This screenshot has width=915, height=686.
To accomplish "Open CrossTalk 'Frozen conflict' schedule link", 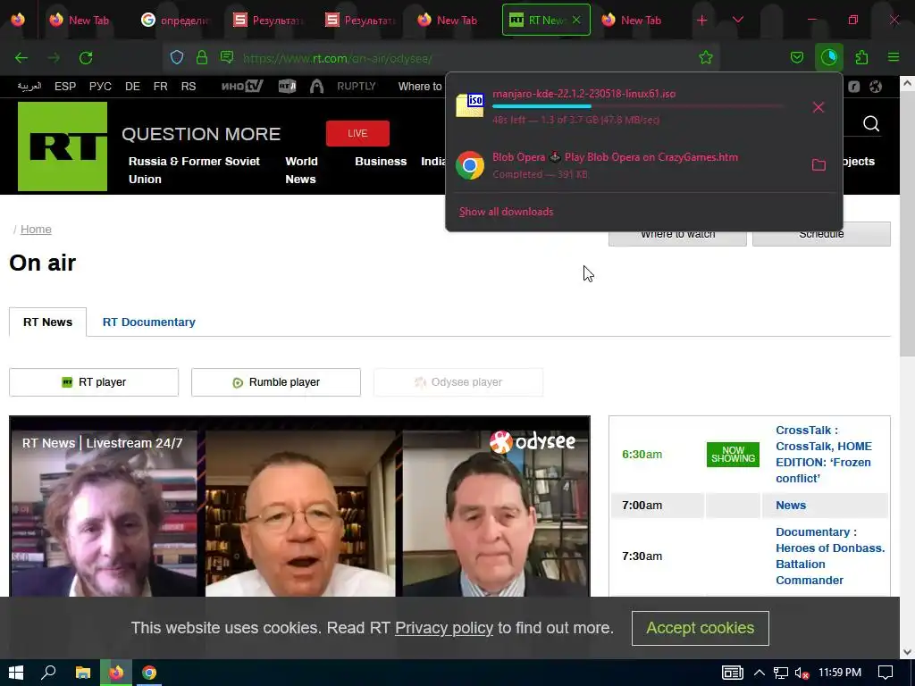I will [824, 454].
